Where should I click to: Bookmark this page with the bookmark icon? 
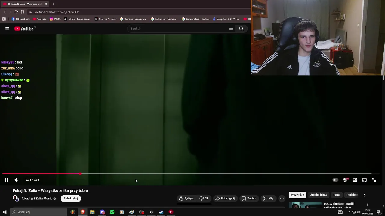pos(22,12)
